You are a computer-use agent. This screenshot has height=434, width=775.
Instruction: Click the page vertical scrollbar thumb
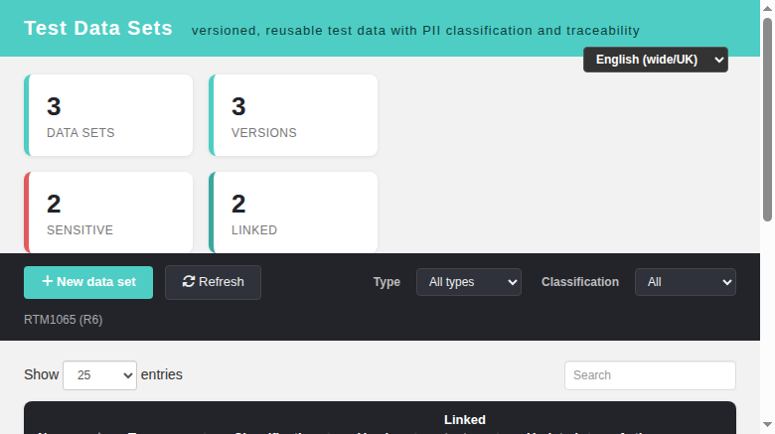767,119
